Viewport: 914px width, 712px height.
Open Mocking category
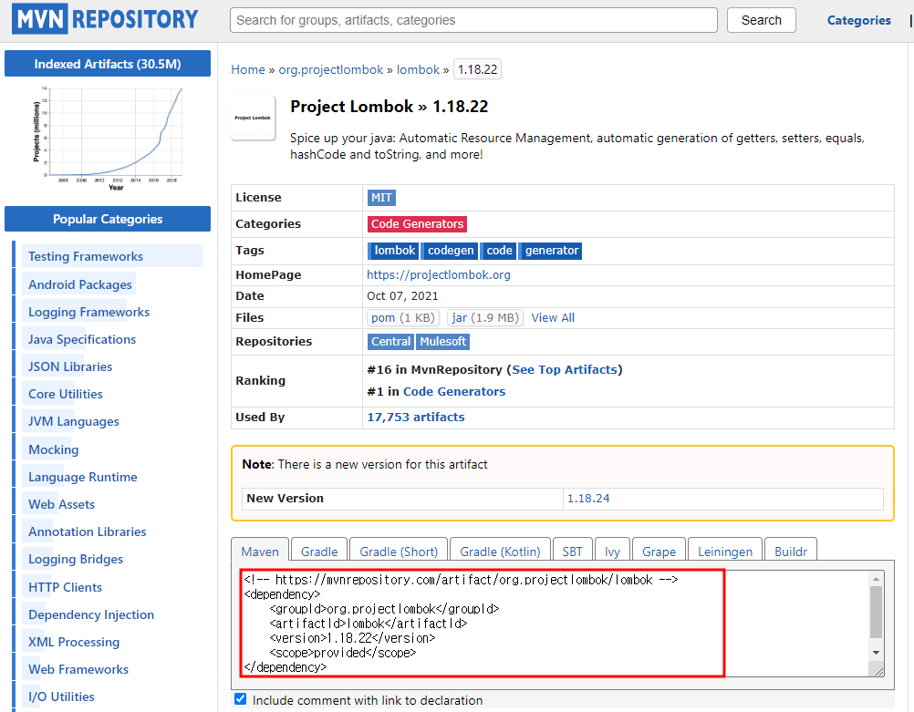(54, 449)
